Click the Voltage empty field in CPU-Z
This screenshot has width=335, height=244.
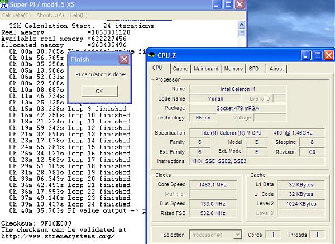(270, 118)
